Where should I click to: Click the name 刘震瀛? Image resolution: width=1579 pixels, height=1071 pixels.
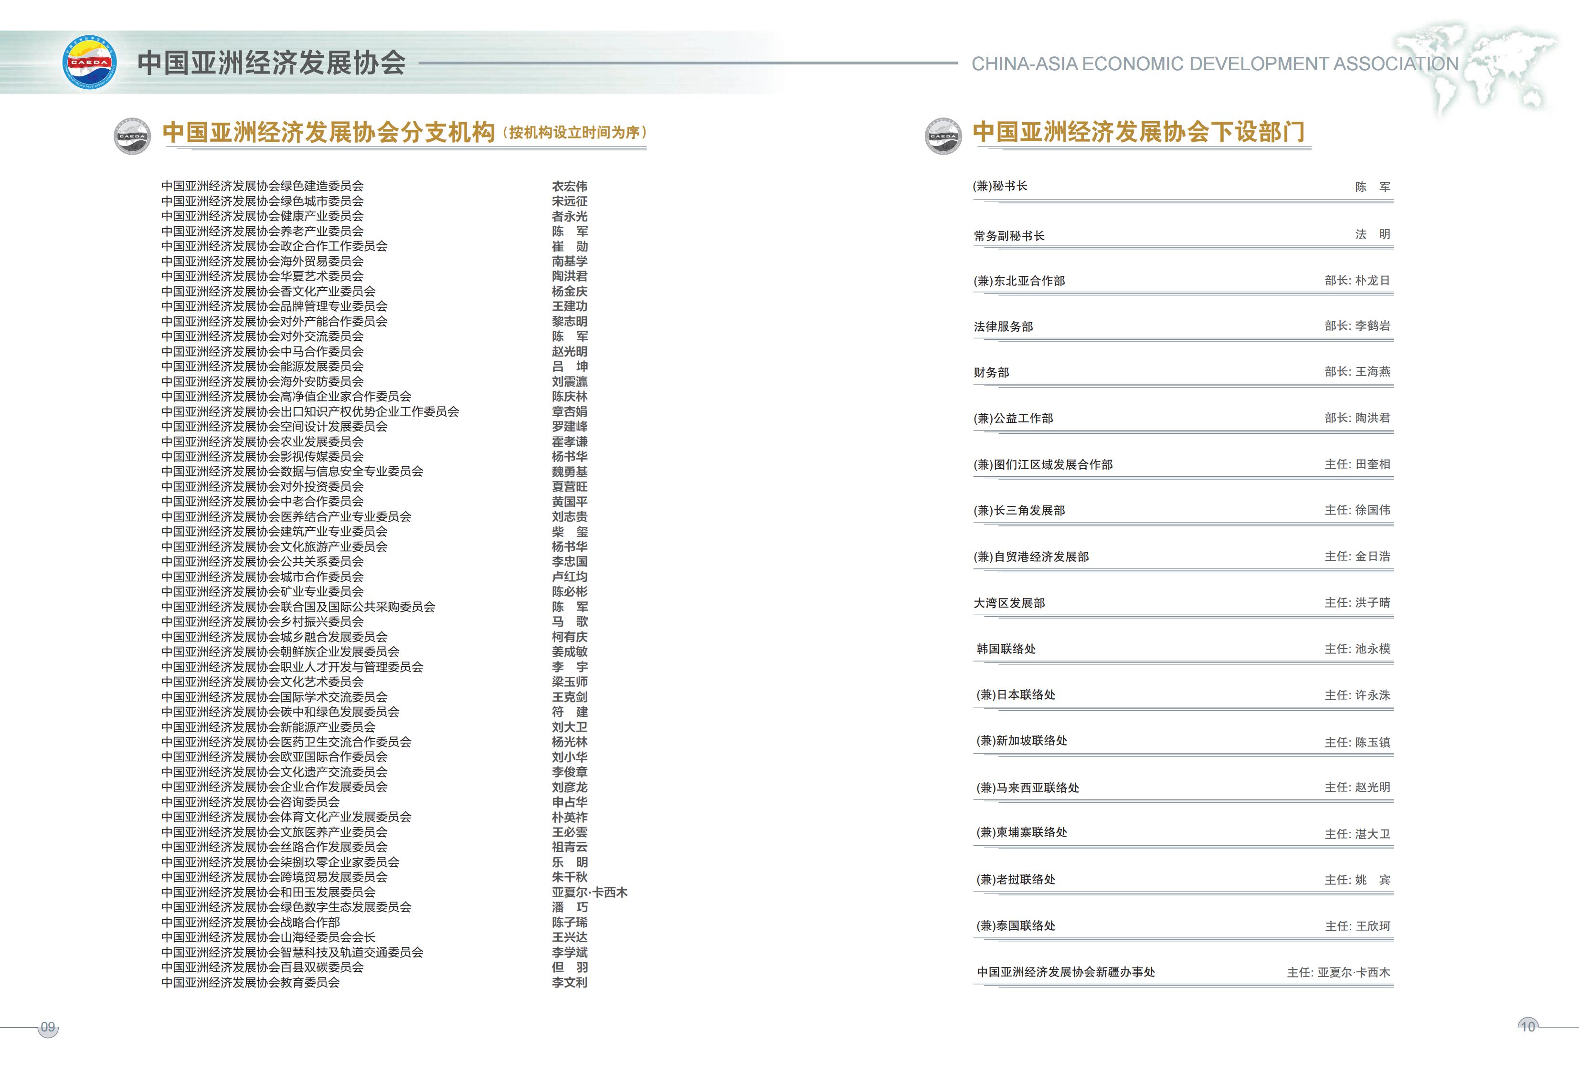click(569, 382)
